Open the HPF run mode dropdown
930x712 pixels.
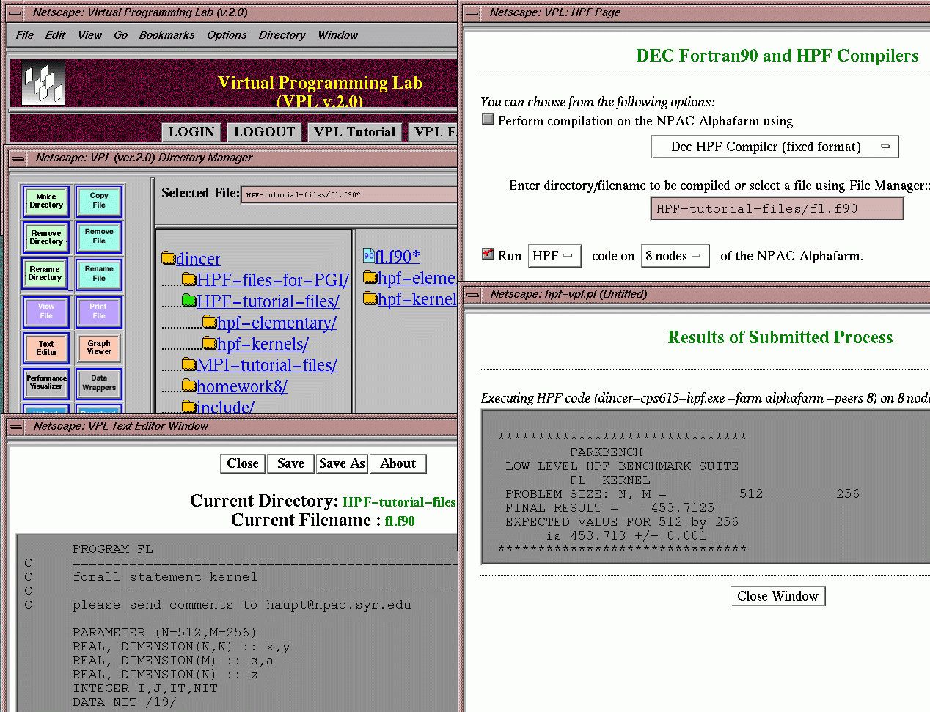[554, 256]
